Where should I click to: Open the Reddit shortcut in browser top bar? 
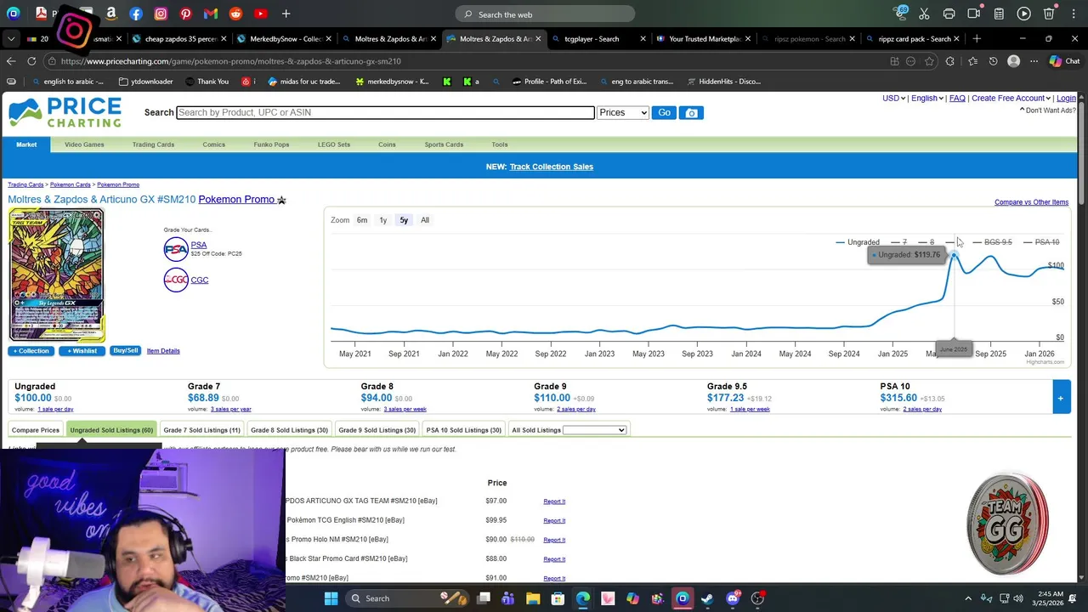[235, 14]
